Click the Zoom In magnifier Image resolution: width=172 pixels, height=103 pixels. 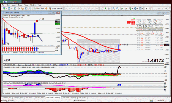(x=114, y=8)
